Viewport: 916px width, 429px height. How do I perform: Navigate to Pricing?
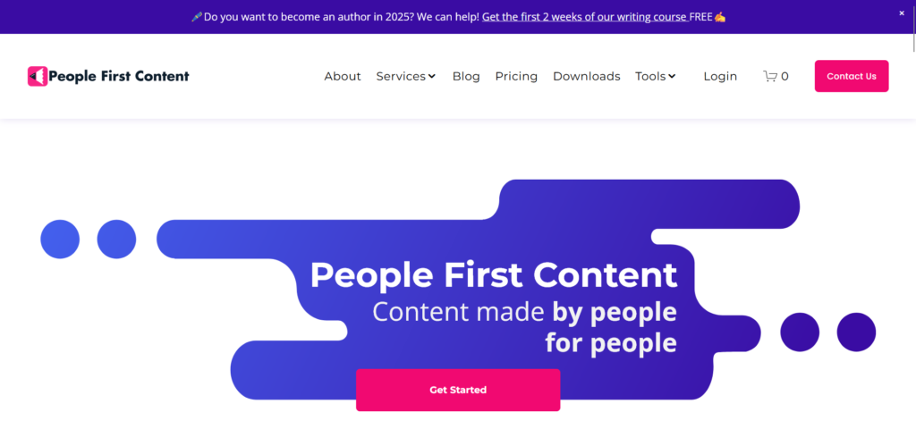tap(516, 77)
